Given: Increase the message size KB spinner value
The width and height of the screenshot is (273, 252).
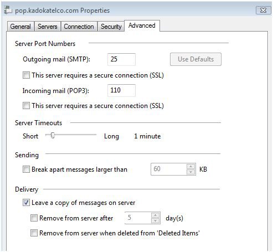Looking at the screenshot, I should (x=190, y=166).
